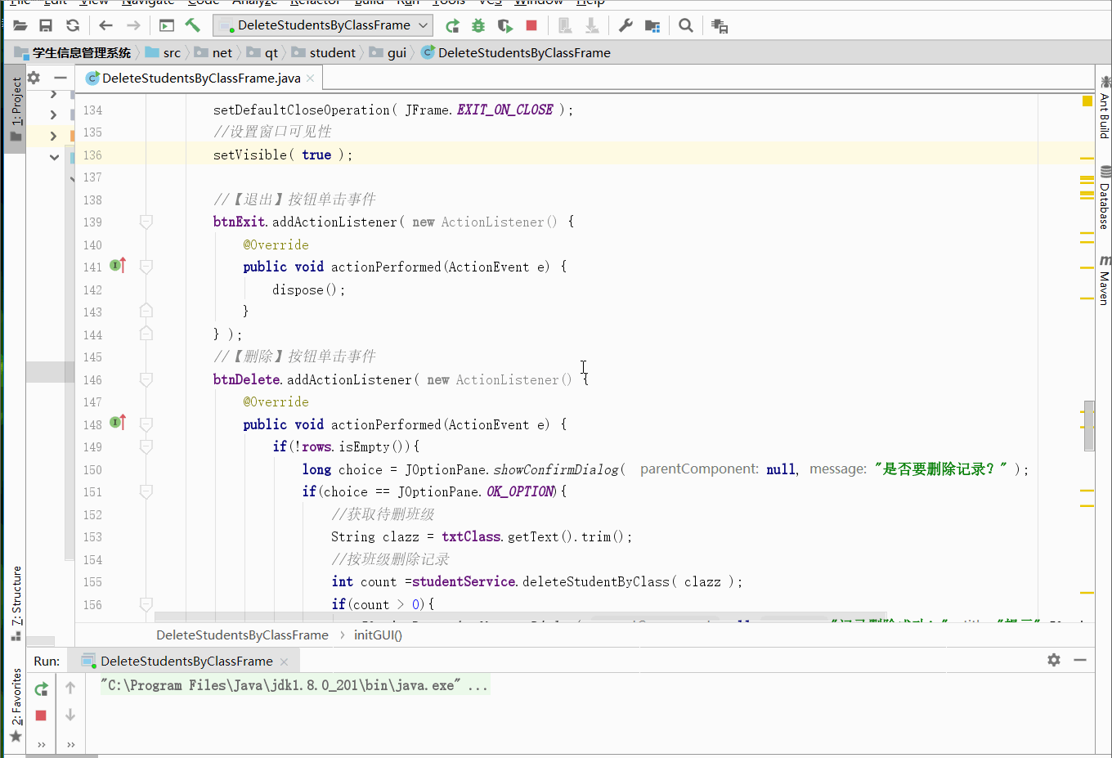Click the initGUI() breadcrumb below the editor
This screenshot has width=1112, height=758.
pyautogui.click(x=378, y=635)
